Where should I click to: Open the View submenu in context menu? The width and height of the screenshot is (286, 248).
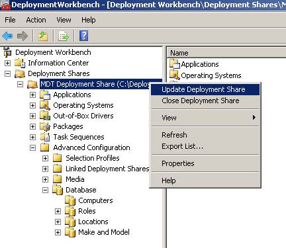click(x=205, y=118)
